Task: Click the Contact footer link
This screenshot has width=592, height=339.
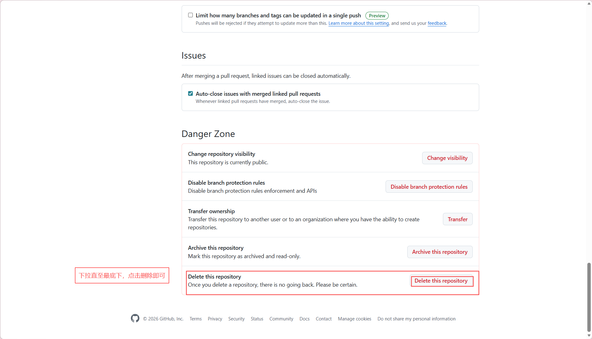Action: coord(324,319)
